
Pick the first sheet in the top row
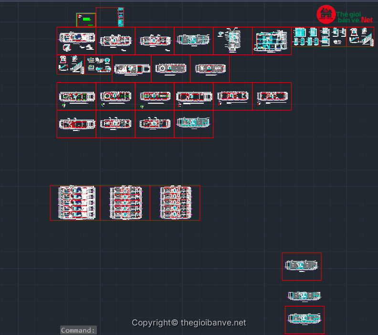[76, 41]
